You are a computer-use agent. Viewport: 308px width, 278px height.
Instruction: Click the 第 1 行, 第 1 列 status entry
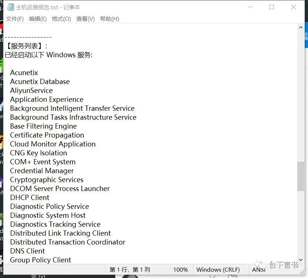point(130,269)
